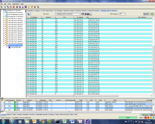Open Internet Explorer from the taskbar
Viewport: 155px width, 124px height.
tap(12, 121)
